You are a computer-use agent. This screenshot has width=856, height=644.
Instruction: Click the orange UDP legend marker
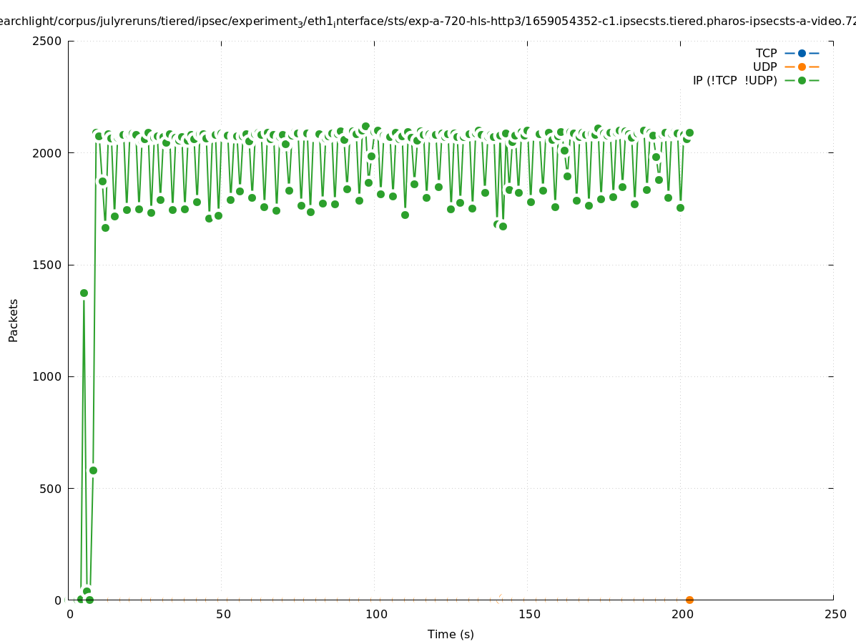tap(802, 67)
